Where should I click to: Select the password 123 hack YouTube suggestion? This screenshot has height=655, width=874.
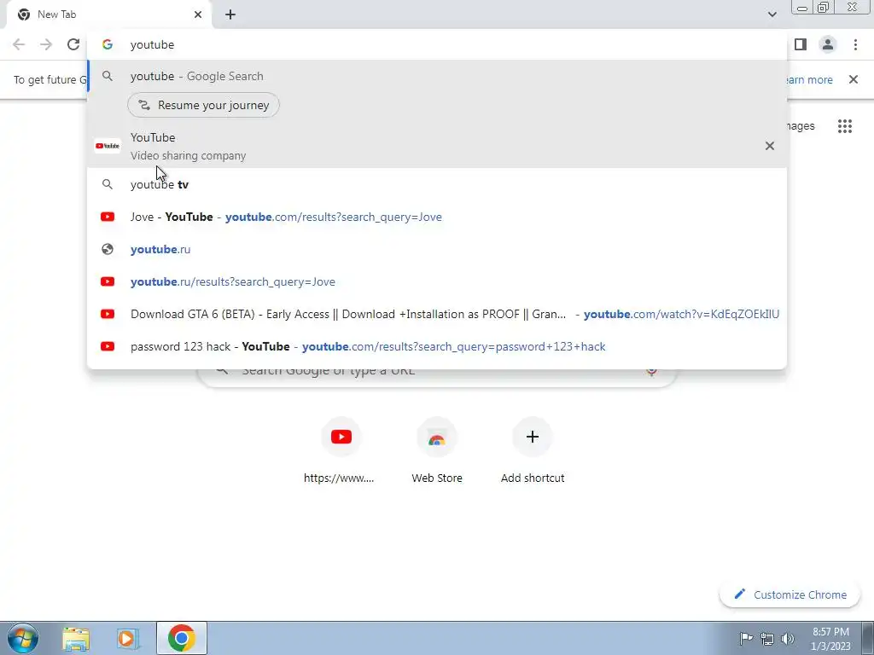(x=437, y=346)
